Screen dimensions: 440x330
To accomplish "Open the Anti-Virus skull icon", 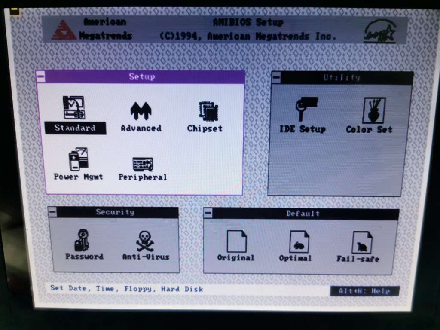I will (145, 241).
